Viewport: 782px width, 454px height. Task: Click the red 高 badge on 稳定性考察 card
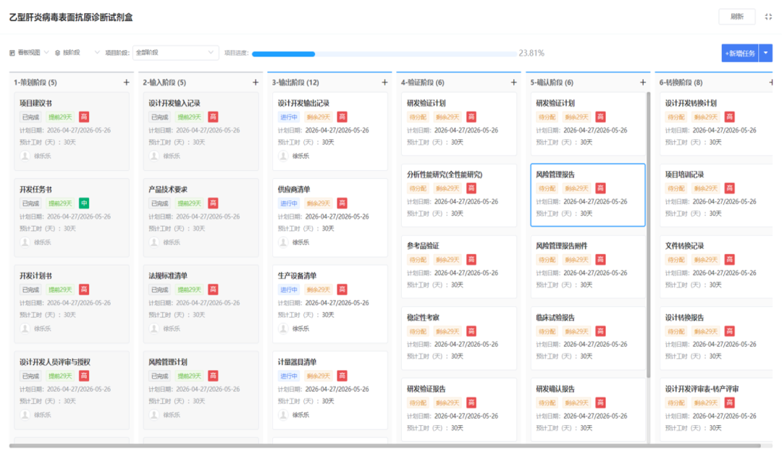point(471,332)
